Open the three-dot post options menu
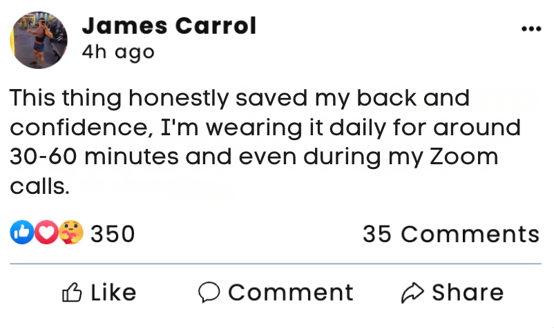Screen dimensions: 554x334 pos(531,29)
